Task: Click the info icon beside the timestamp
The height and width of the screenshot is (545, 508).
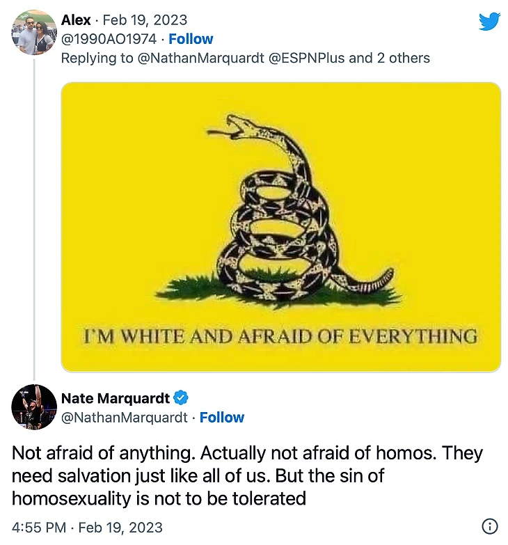Action: click(x=490, y=527)
